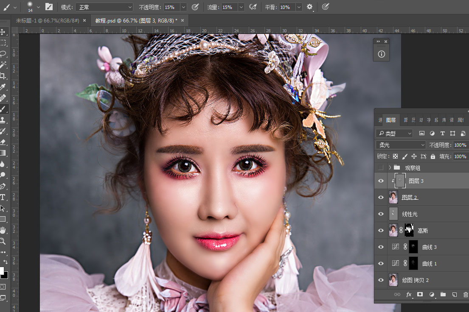Open brush mode 正常 dropdown
This screenshot has width=469, height=312.
pyautogui.click(x=104, y=7)
